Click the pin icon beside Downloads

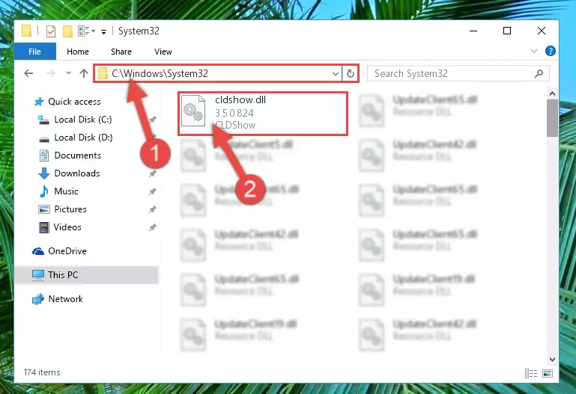[153, 173]
